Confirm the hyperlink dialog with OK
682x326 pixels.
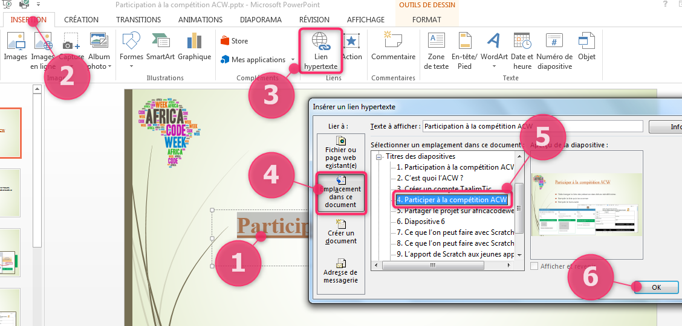(x=656, y=287)
